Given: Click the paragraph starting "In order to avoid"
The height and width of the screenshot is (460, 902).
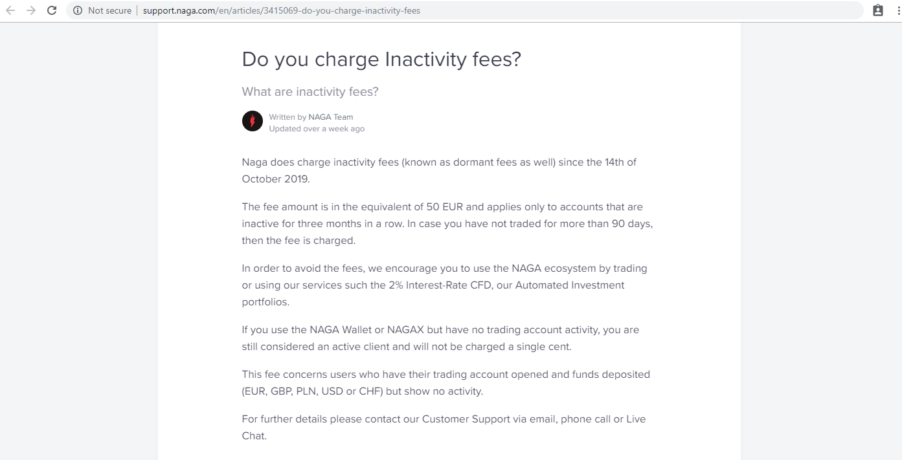Looking at the screenshot, I should click(x=445, y=285).
